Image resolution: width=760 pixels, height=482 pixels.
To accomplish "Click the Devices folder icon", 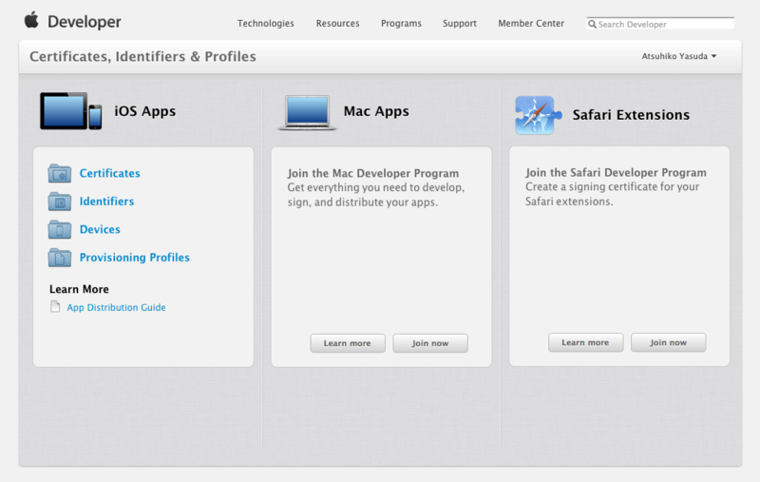I will click(x=60, y=229).
